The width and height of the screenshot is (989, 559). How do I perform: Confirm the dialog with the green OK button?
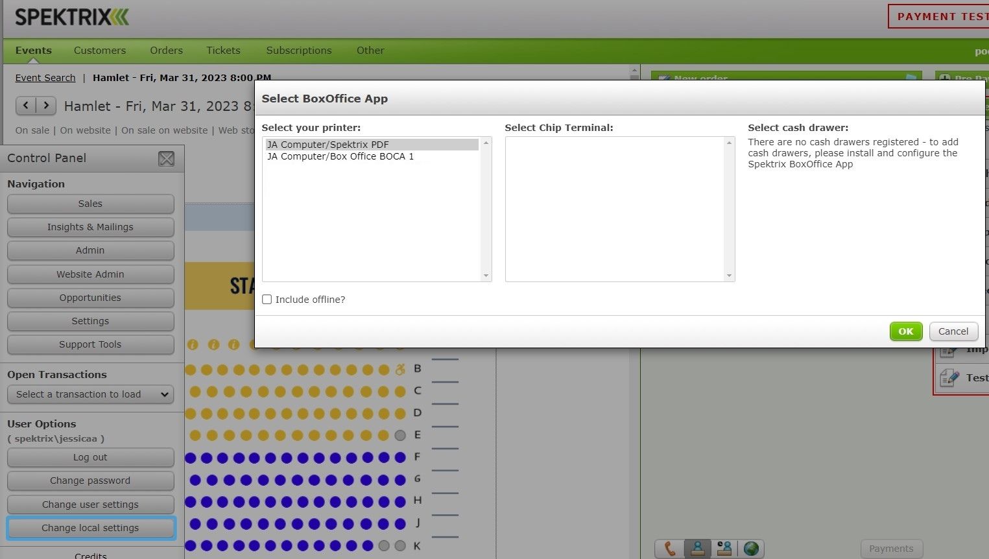click(x=906, y=331)
